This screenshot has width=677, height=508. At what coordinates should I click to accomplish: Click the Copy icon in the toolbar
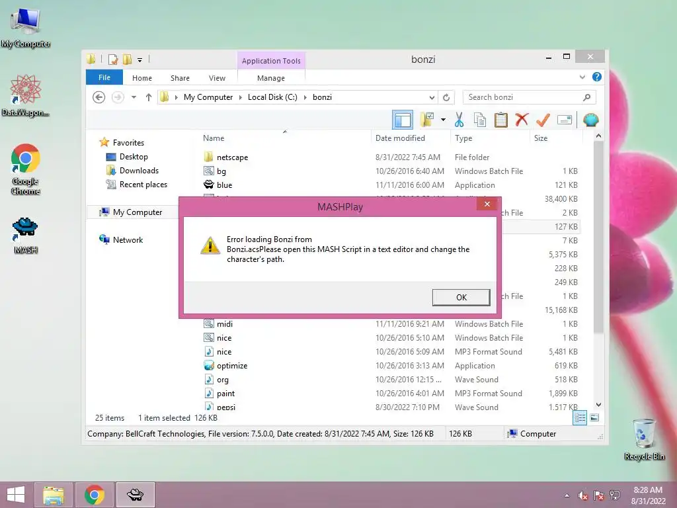tap(480, 120)
